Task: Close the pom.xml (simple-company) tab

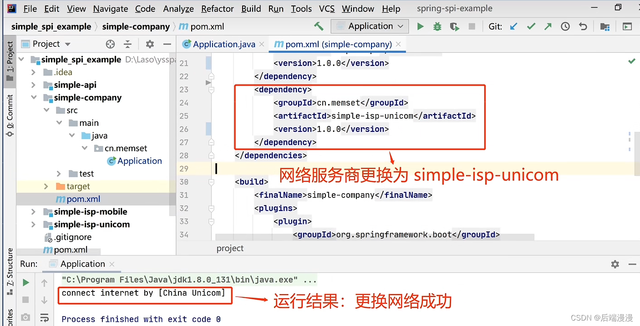Action: (398, 45)
